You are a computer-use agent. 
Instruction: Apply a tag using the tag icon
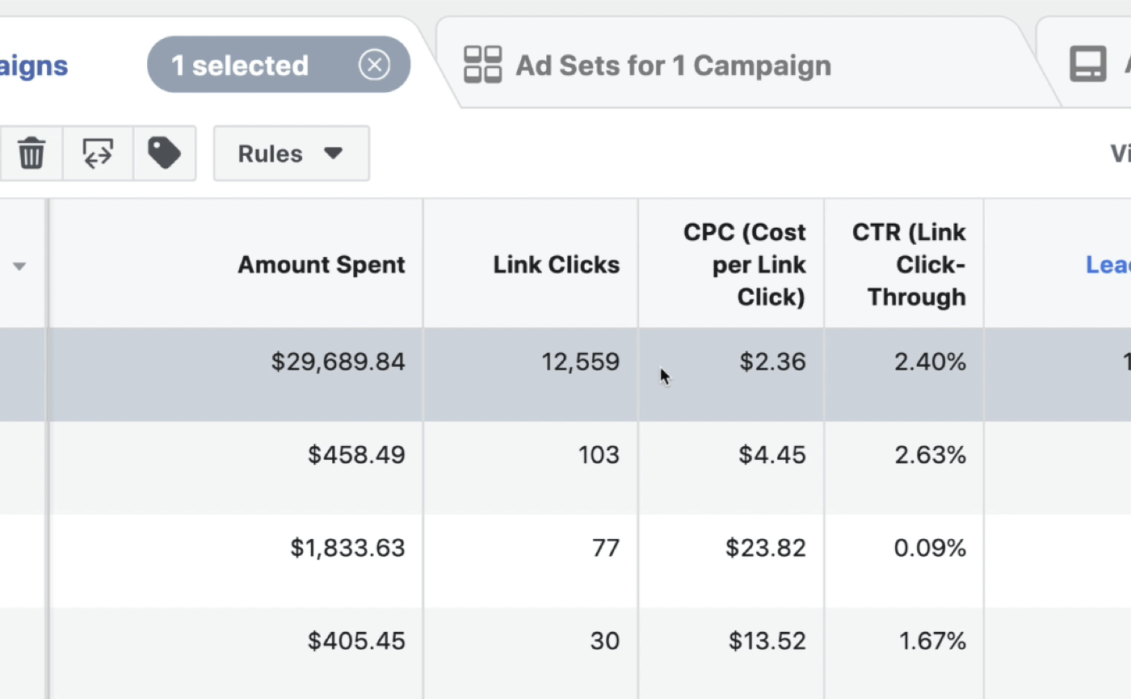click(x=165, y=153)
